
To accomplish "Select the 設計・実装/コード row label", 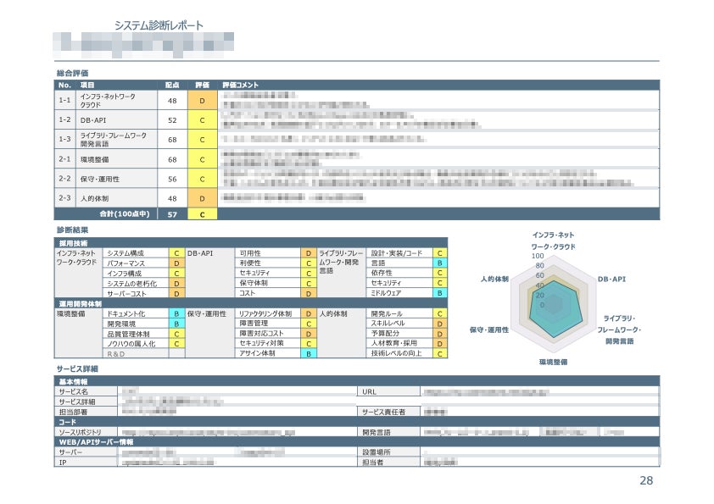I will (x=396, y=253).
